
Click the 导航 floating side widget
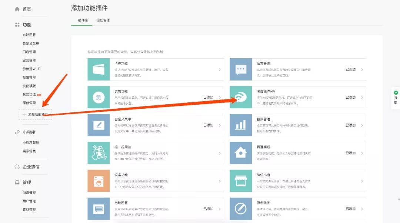click(x=396, y=98)
